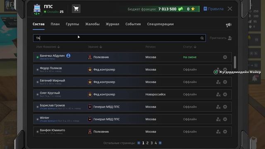Open the Журнал tab

point(112,24)
